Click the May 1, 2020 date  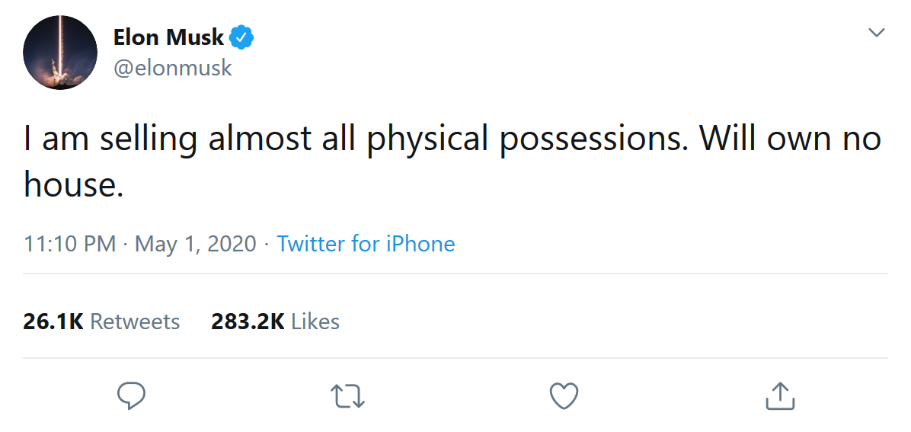(195, 244)
